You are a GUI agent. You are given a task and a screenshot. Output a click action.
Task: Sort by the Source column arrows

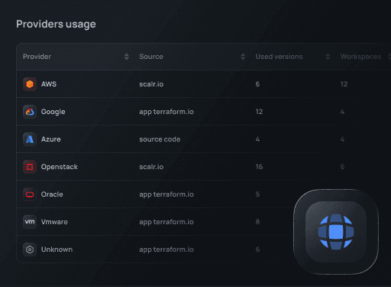pos(243,57)
